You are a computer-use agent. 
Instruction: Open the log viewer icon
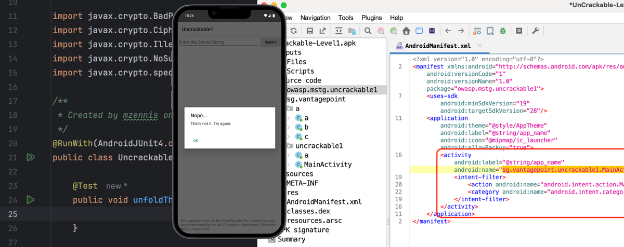tap(519, 31)
